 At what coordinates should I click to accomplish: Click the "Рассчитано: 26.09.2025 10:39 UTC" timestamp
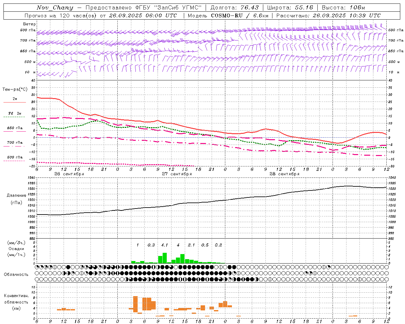click(x=328, y=16)
